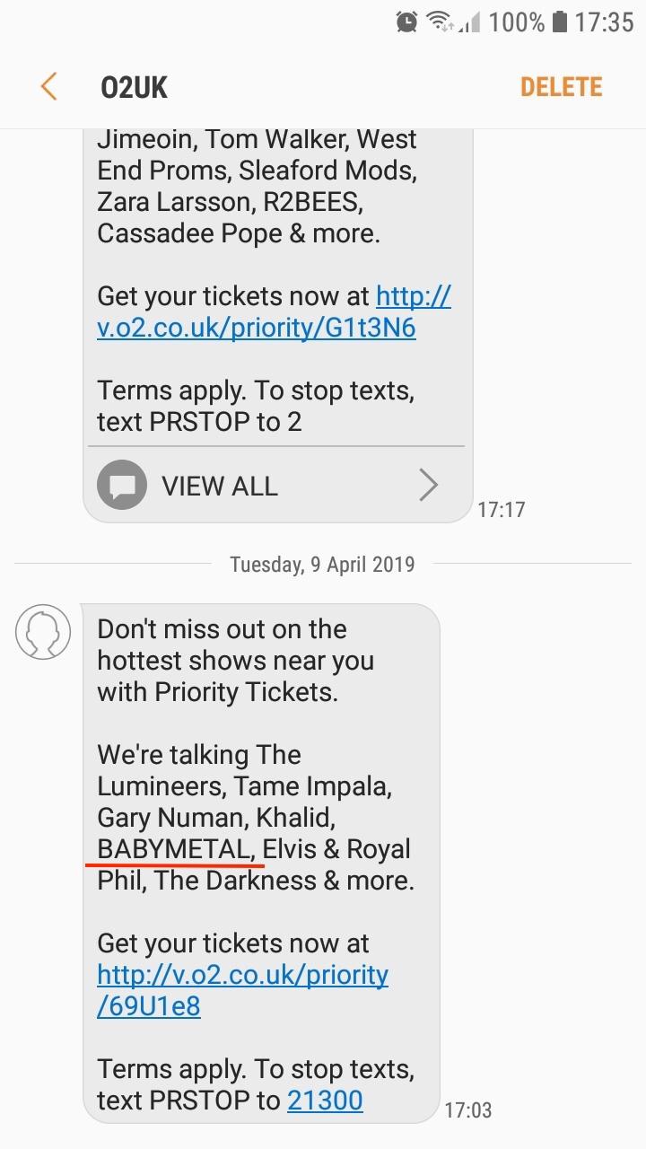Tap the battery icon in status bar
The image size is (646, 1149).
coord(560,22)
